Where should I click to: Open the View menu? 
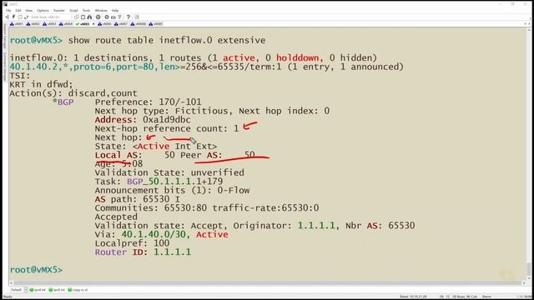point(29,11)
